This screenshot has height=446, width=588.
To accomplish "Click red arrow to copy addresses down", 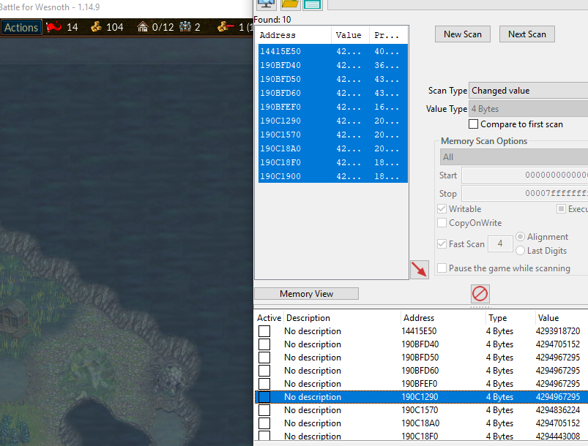I will click(x=420, y=270).
